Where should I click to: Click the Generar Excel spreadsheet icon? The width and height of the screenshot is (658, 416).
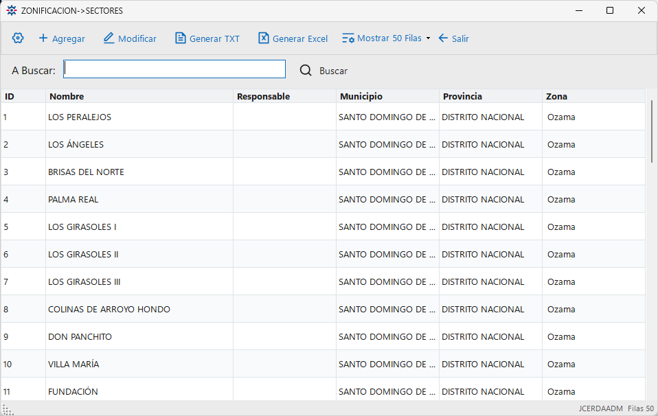264,38
